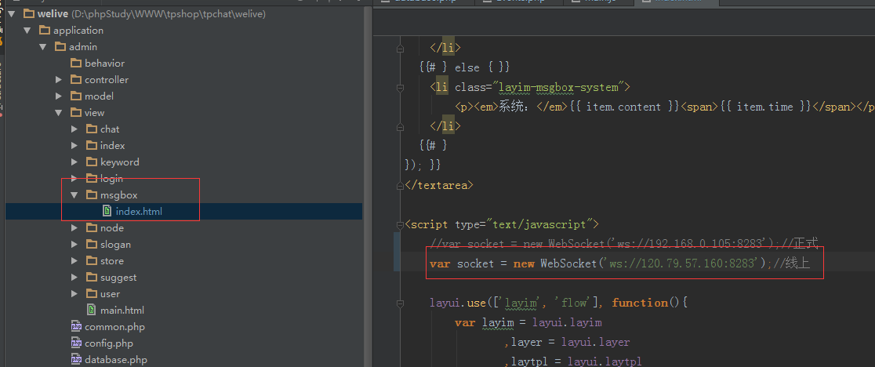Click the common.php file icon
Screen dimensions: 875x367
click(76, 327)
